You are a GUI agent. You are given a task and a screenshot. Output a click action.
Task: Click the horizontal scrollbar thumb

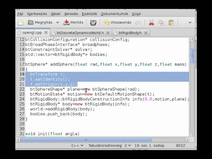[86, 139]
